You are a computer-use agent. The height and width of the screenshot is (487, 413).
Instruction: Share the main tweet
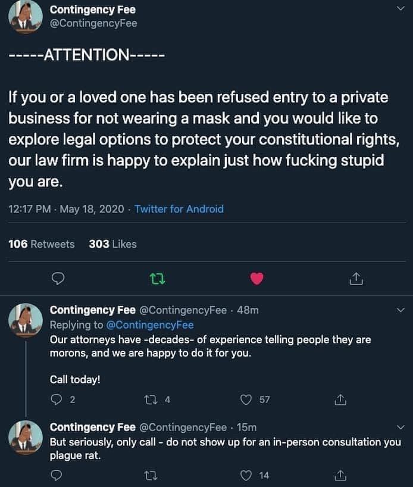point(356,278)
